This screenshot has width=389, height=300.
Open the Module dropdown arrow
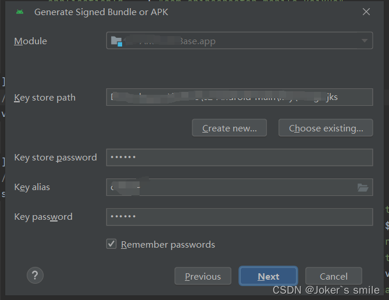tap(364, 41)
